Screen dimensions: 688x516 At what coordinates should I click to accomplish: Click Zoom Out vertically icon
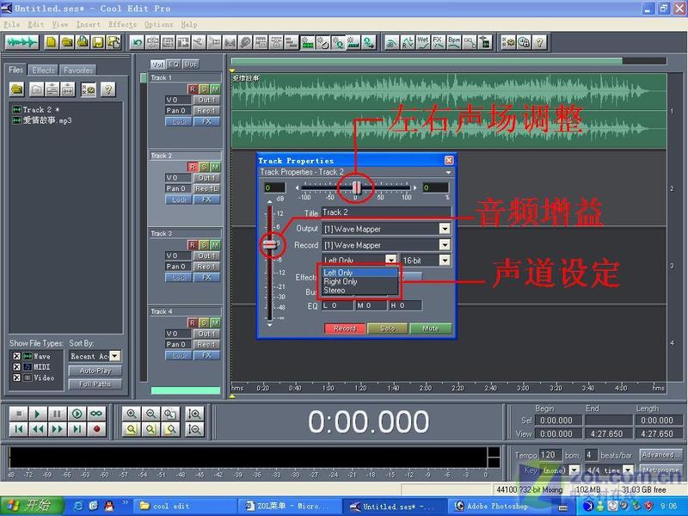tap(194, 429)
